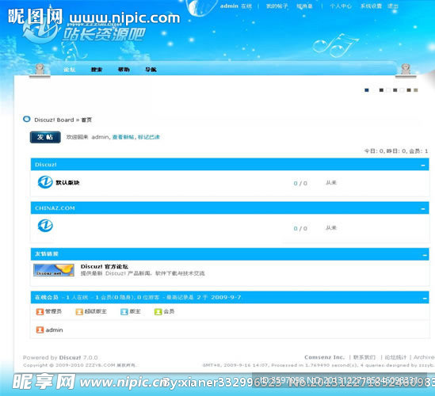435x396 pixels.
Task: Open the Discuz! 官方论坛 friend link
Action: coord(105,266)
